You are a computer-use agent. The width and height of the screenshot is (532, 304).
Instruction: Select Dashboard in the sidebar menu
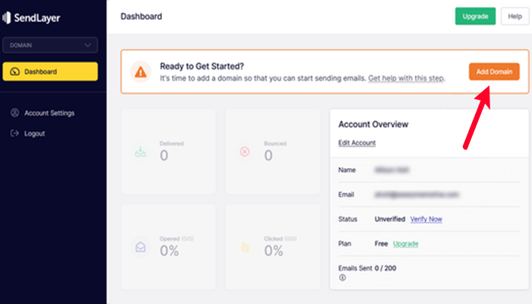tap(50, 71)
